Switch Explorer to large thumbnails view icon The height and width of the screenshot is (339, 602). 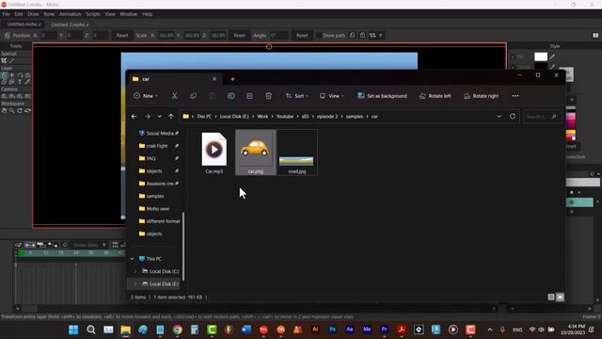tap(561, 298)
